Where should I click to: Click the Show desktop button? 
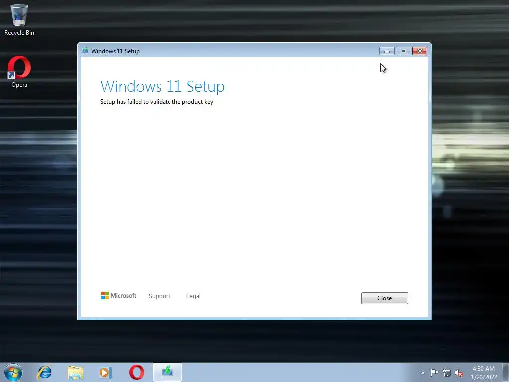point(506,372)
